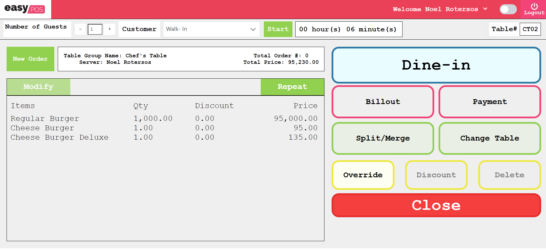Click the Delete button
Viewport: 546px width, 250px height.
coord(509,175)
